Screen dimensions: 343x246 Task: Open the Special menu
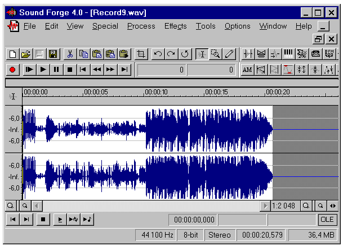click(x=105, y=26)
